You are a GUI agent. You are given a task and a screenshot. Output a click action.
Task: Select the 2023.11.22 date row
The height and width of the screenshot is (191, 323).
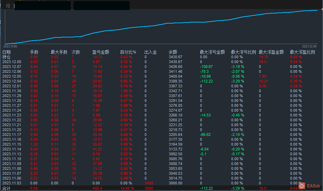pos(12,120)
